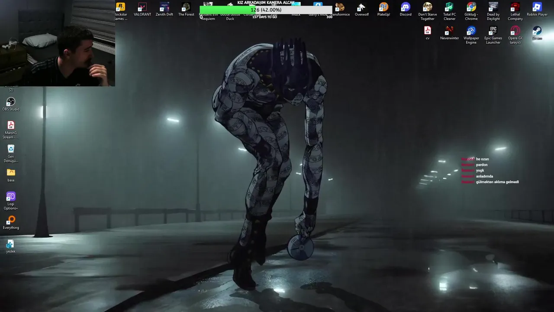
Task: Launch the Neverwinter shortcut
Action: click(449, 33)
